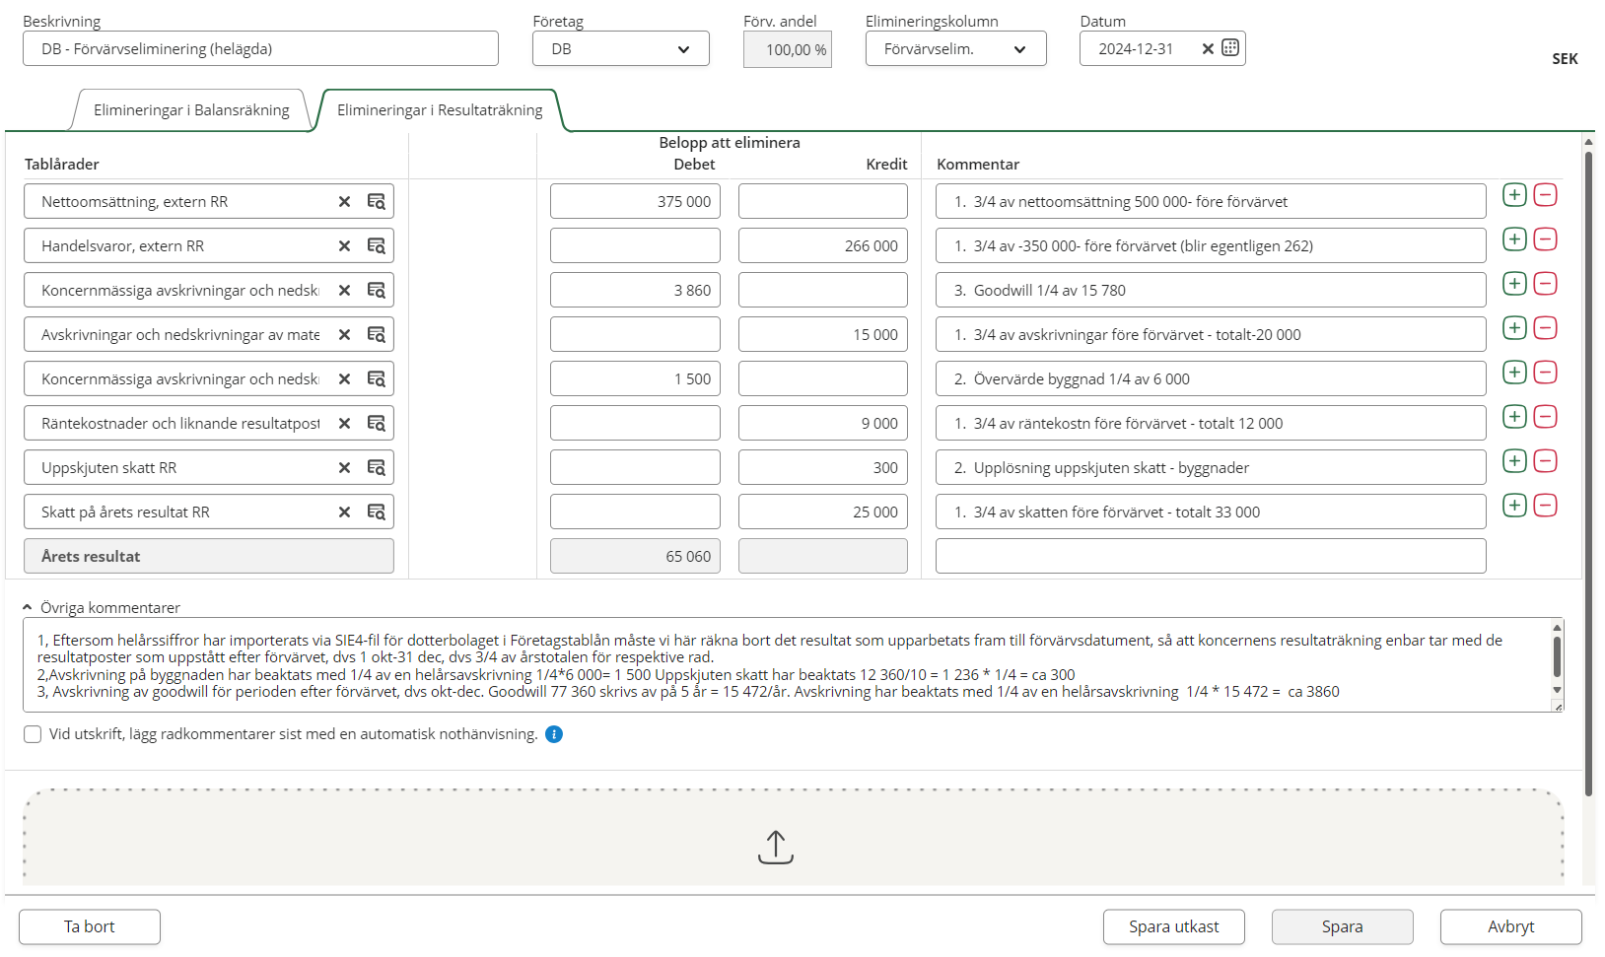Open account search for Nettoomsättning, extern RR
The width and height of the screenshot is (1605, 957).
(x=376, y=201)
